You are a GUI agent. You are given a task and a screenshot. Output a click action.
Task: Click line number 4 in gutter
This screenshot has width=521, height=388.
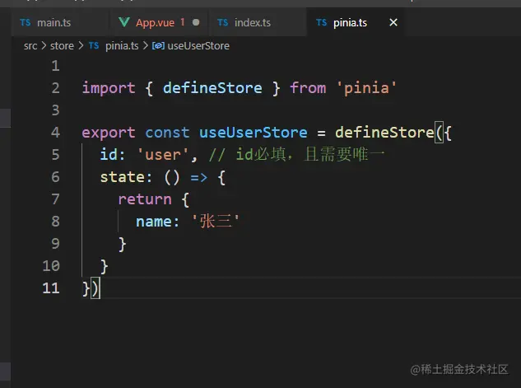click(x=55, y=133)
